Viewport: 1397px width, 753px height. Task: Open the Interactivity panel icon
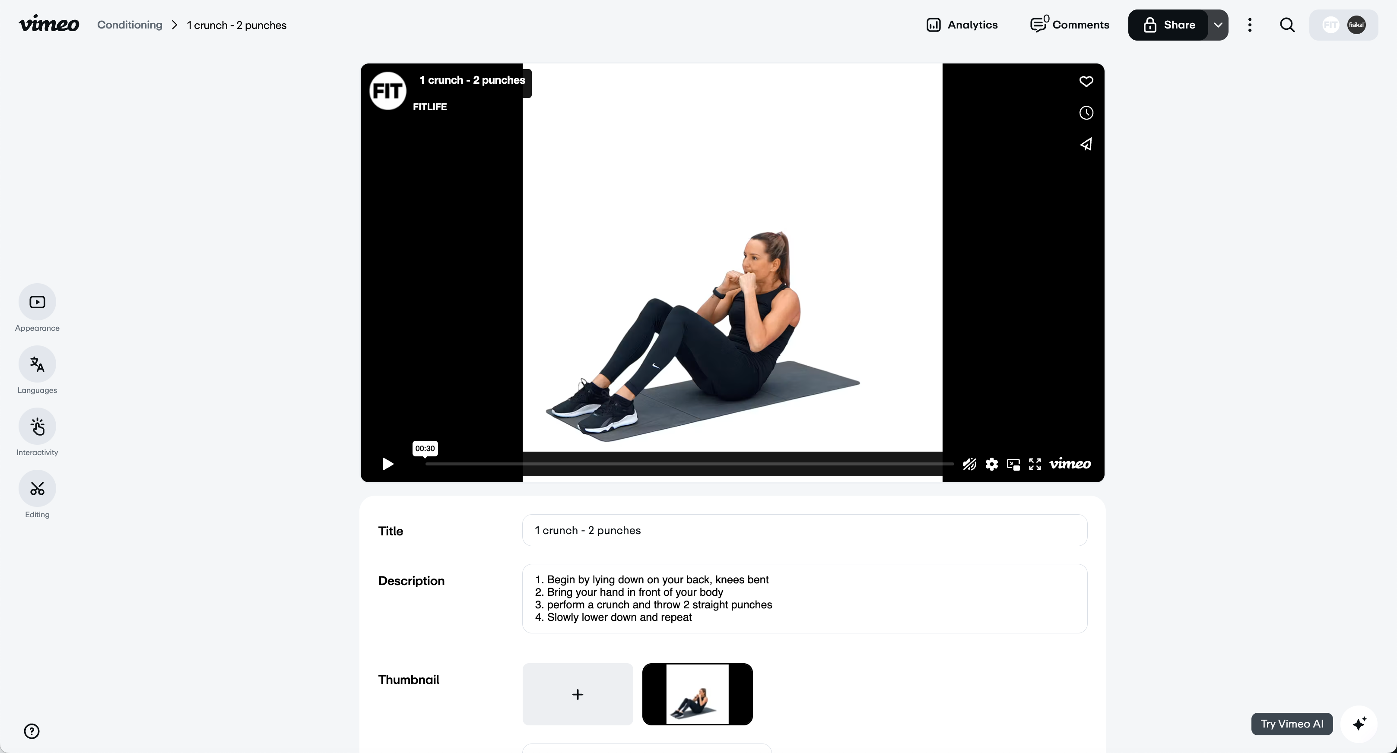(37, 427)
